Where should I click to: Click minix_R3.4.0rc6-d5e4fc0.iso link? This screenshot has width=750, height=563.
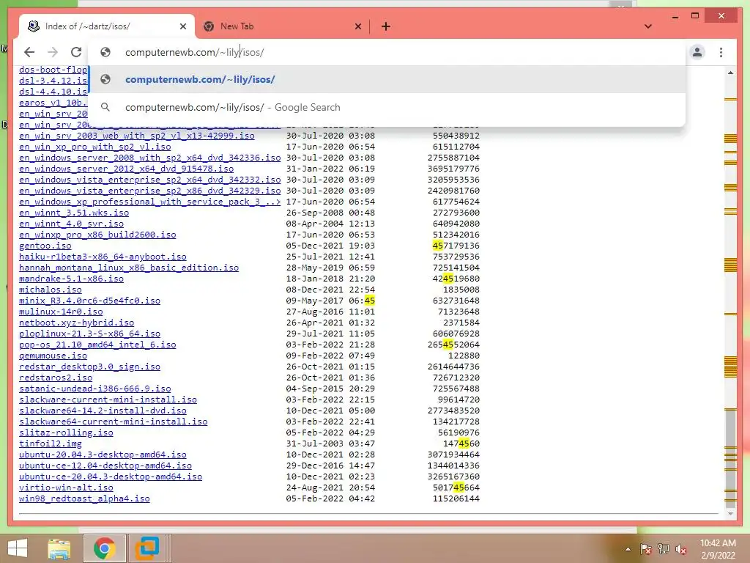pos(89,301)
